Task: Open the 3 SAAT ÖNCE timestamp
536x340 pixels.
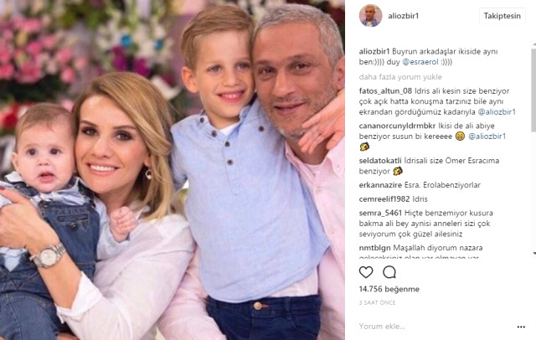Action: point(377,303)
